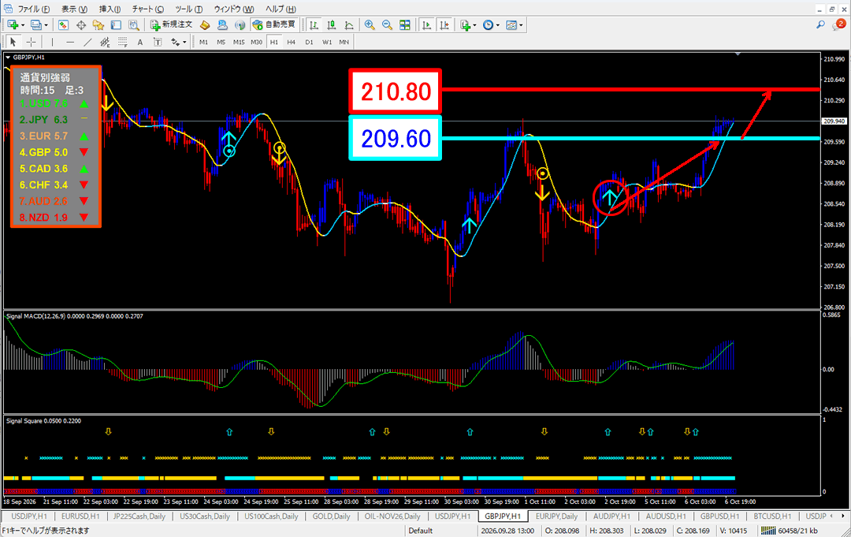Switch to the EURUSD,H1 chart tab

pos(80,516)
